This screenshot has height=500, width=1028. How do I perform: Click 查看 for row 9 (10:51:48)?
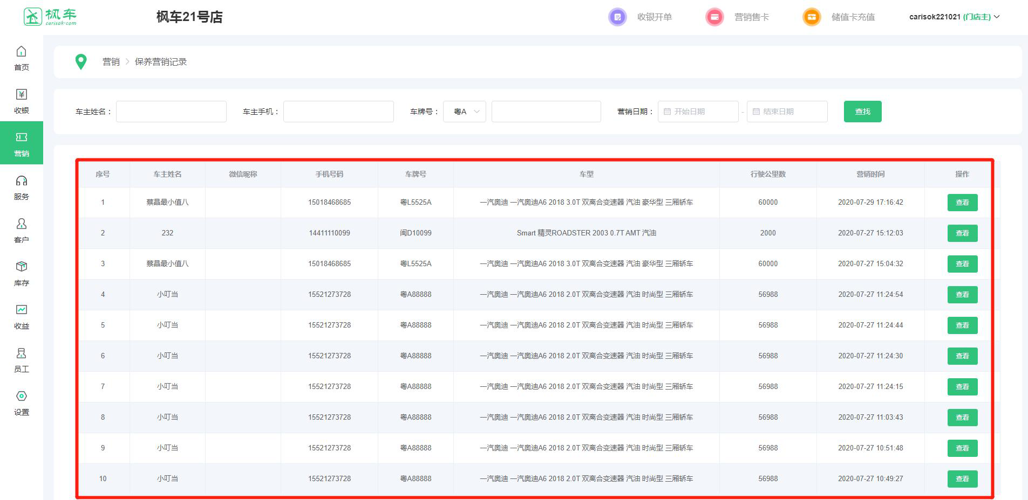click(x=962, y=448)
